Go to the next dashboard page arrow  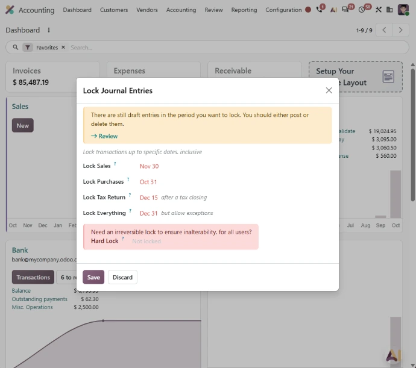click(400, 30)
